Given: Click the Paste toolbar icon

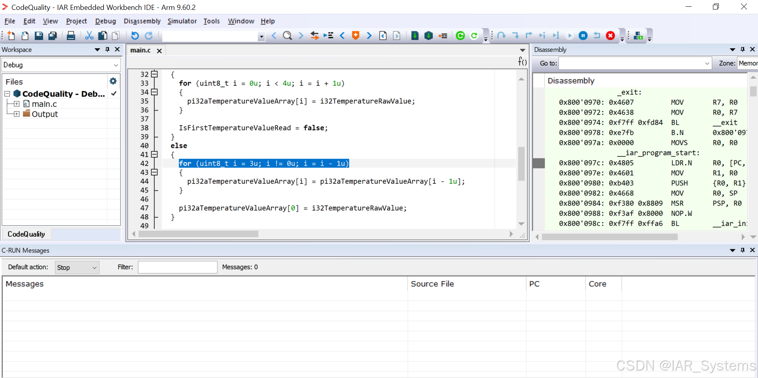Looking at the screenshot, I should pos(116,36).
